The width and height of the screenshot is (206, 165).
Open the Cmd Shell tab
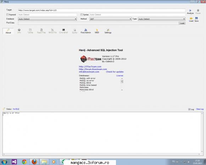coord(63,31)
